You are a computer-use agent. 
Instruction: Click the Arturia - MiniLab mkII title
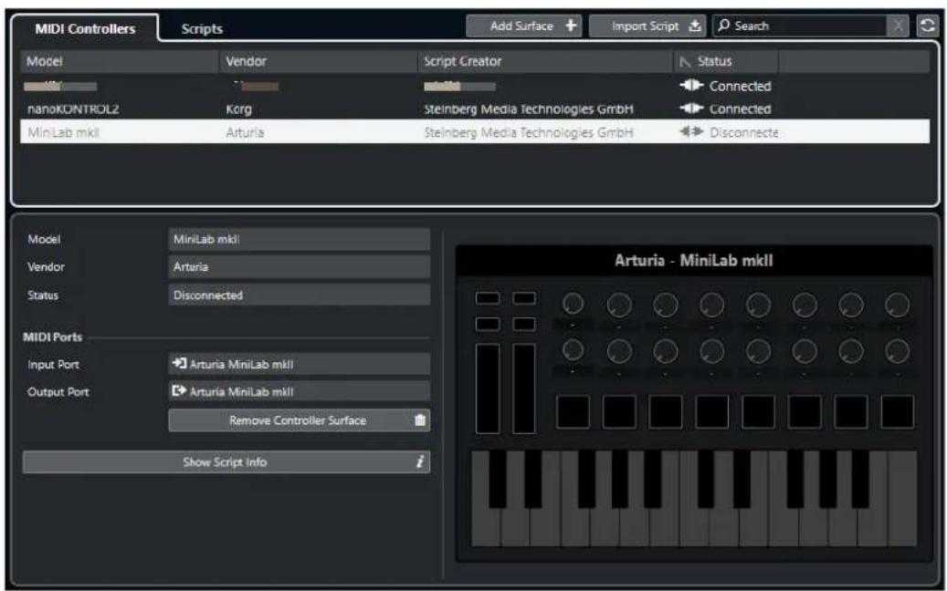[x=693, y=261]
